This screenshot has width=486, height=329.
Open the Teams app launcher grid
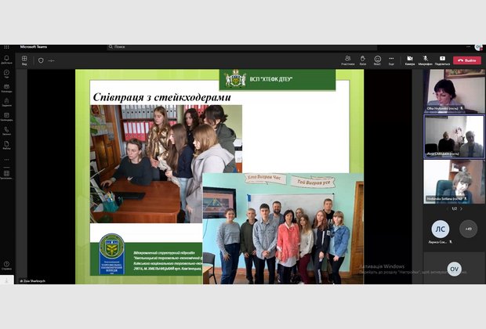coord(6,47)
